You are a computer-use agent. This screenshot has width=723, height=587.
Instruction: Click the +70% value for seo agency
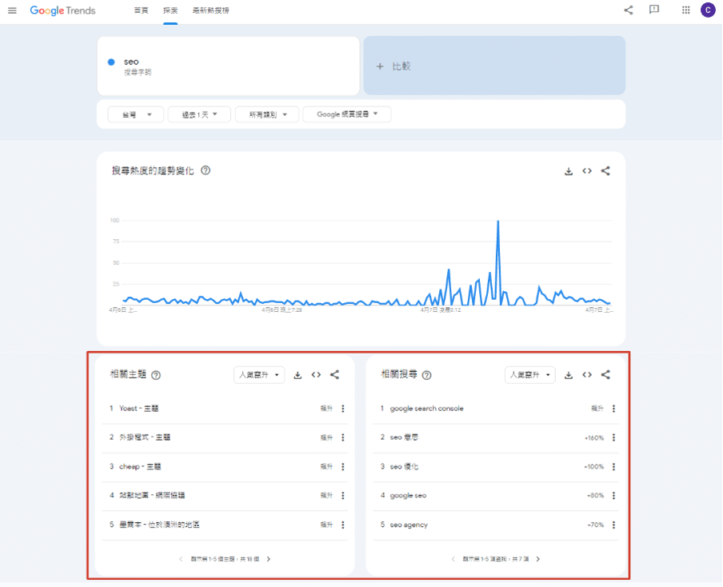click(x=595, y=525)
